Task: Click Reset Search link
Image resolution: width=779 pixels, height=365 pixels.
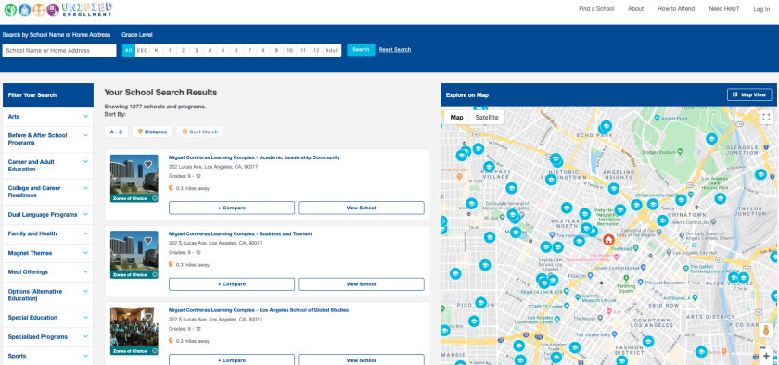Action: tap(395, 50)
